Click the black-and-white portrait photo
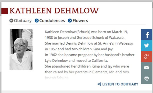The image size is (153, 93). coord(21,50)
